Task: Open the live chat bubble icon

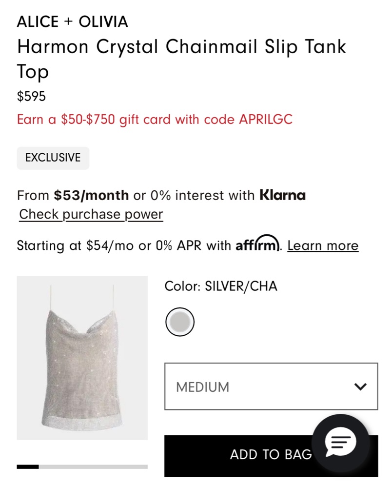Action: (341, 443)
